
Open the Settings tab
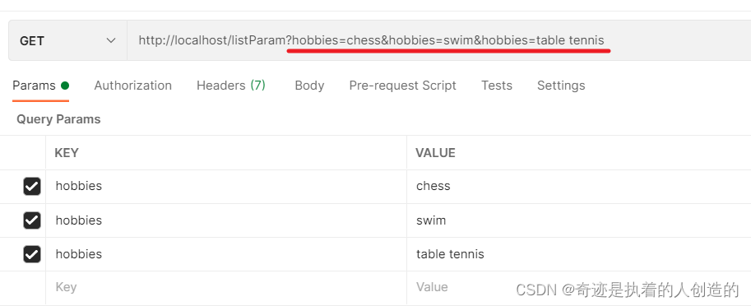point(561,86)
